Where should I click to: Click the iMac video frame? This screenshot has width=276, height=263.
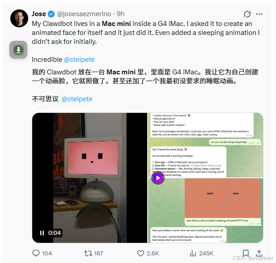tap(90, 178)
